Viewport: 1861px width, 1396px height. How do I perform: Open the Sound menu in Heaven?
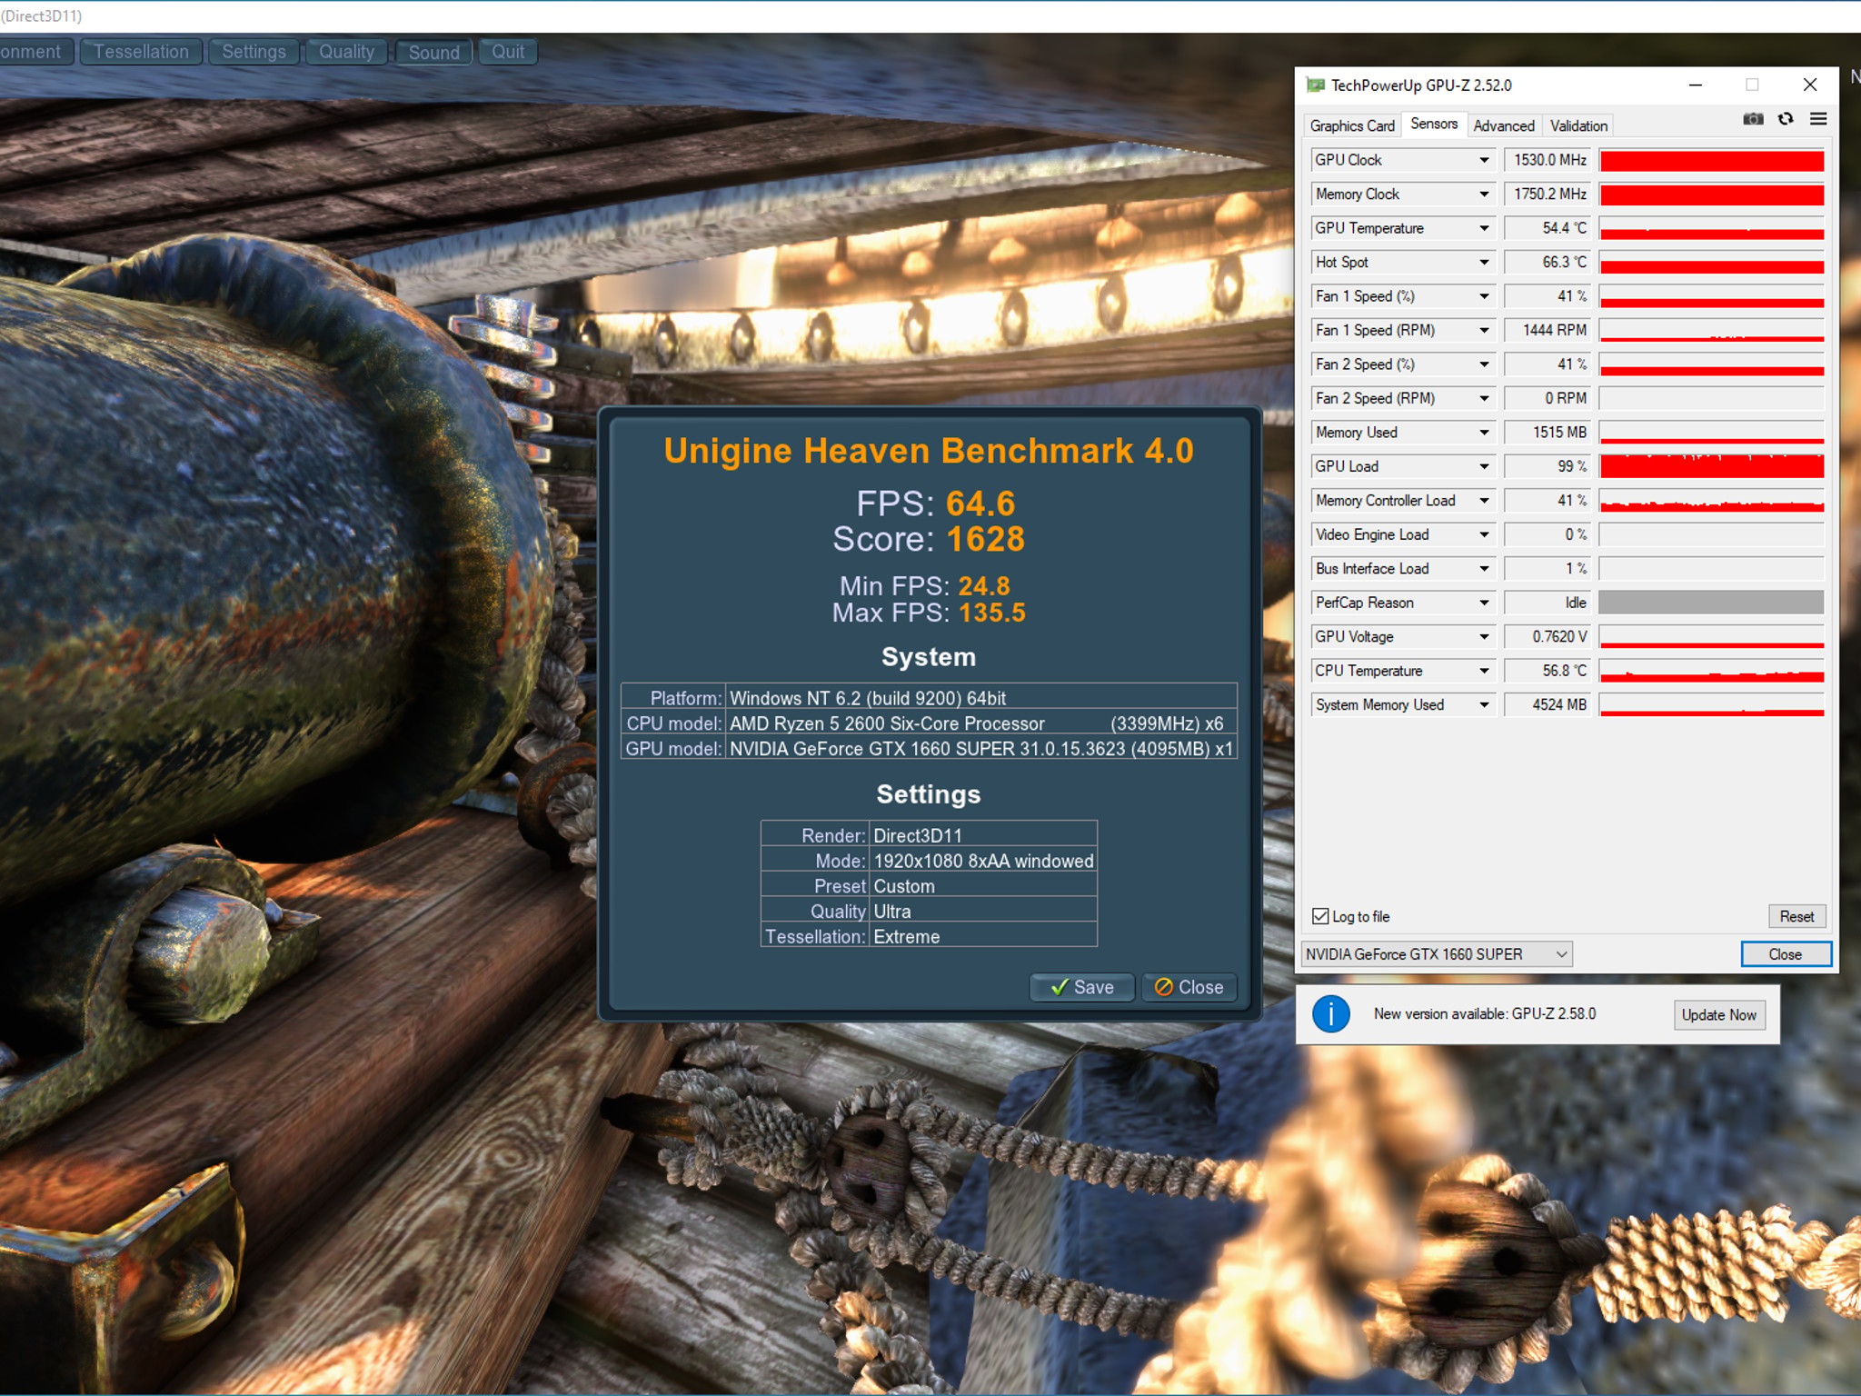click(x=433, y=52)
